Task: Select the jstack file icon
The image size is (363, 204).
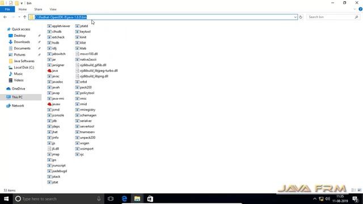Action: tap(49, 176)
